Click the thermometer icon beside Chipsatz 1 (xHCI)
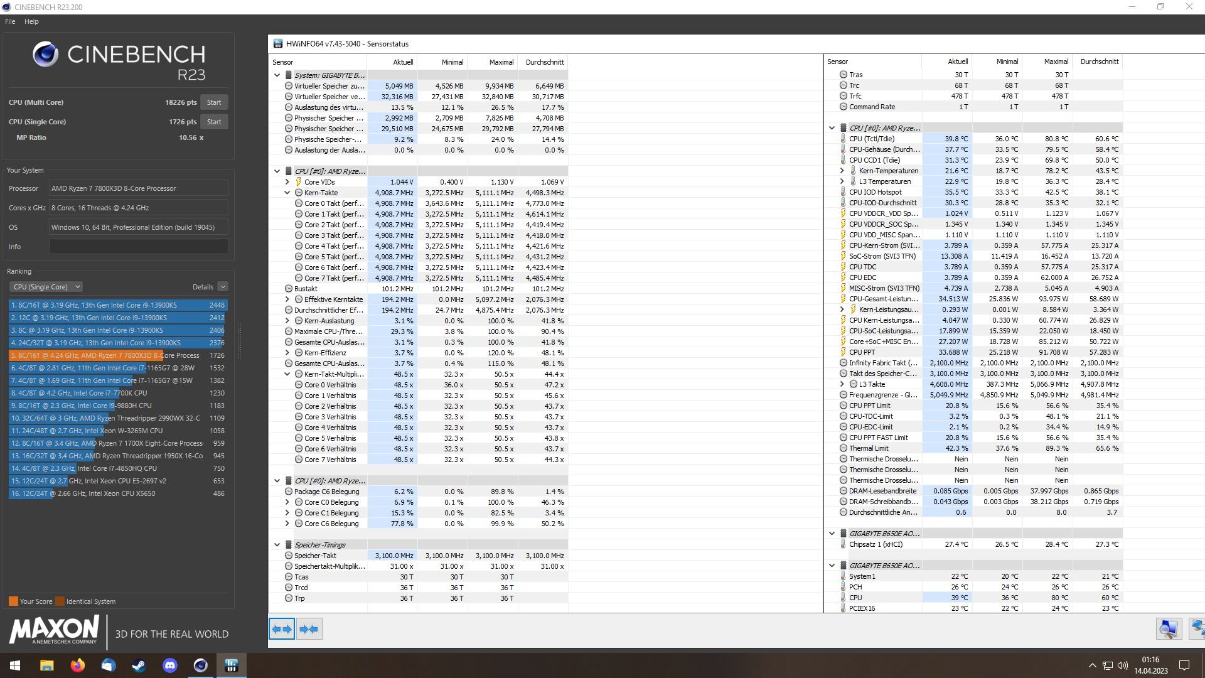This screenshot has height=678, width=1205. (x=843, y=544)
